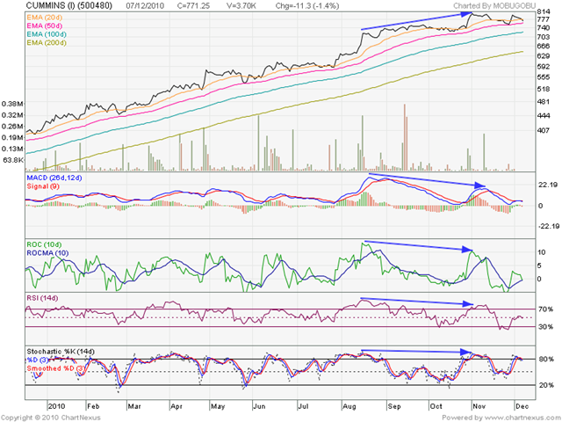Click the ROCMA (10) label
Screen dimensions: 562x422
(x=47, y=253)
